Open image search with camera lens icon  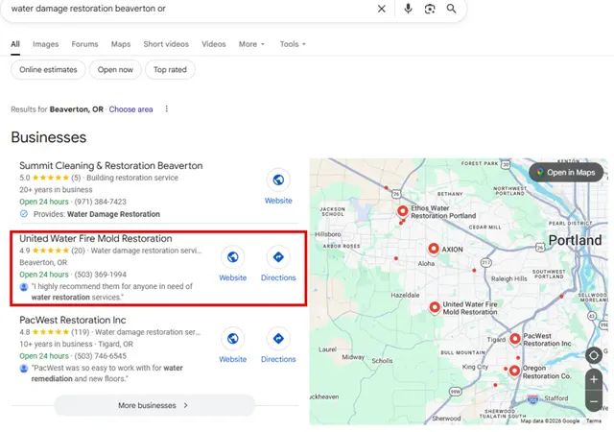click(x=430, y=9)
